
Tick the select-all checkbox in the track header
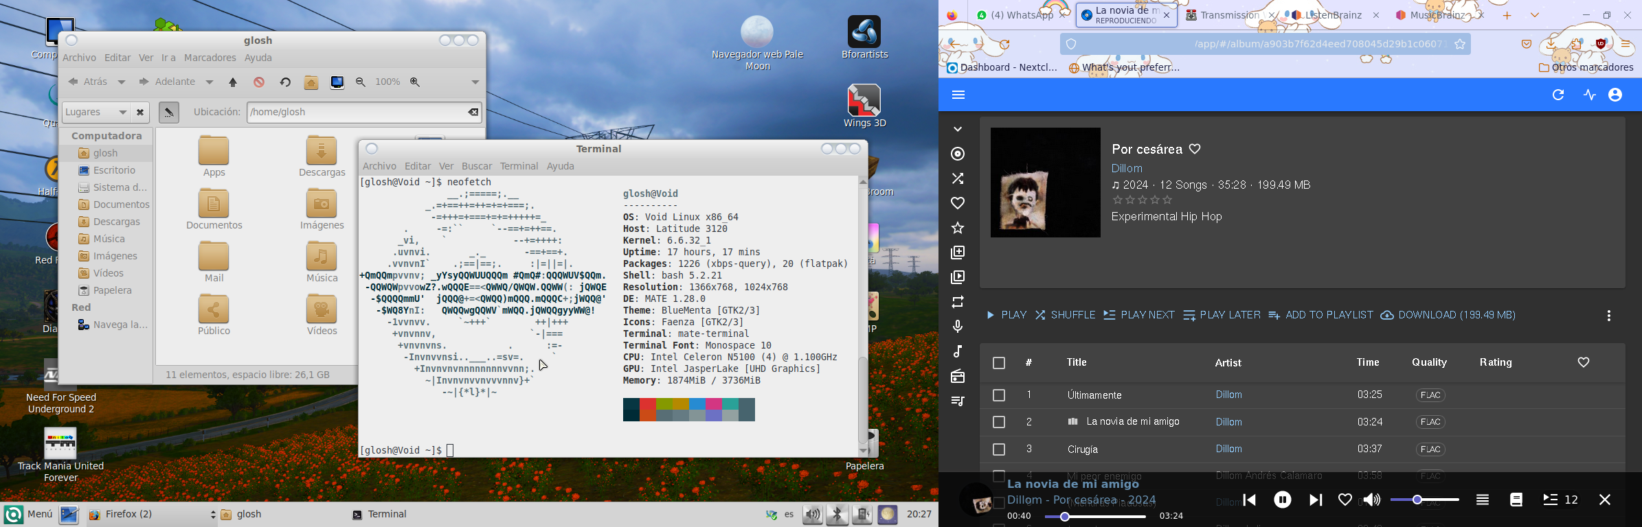coord(999,363)
